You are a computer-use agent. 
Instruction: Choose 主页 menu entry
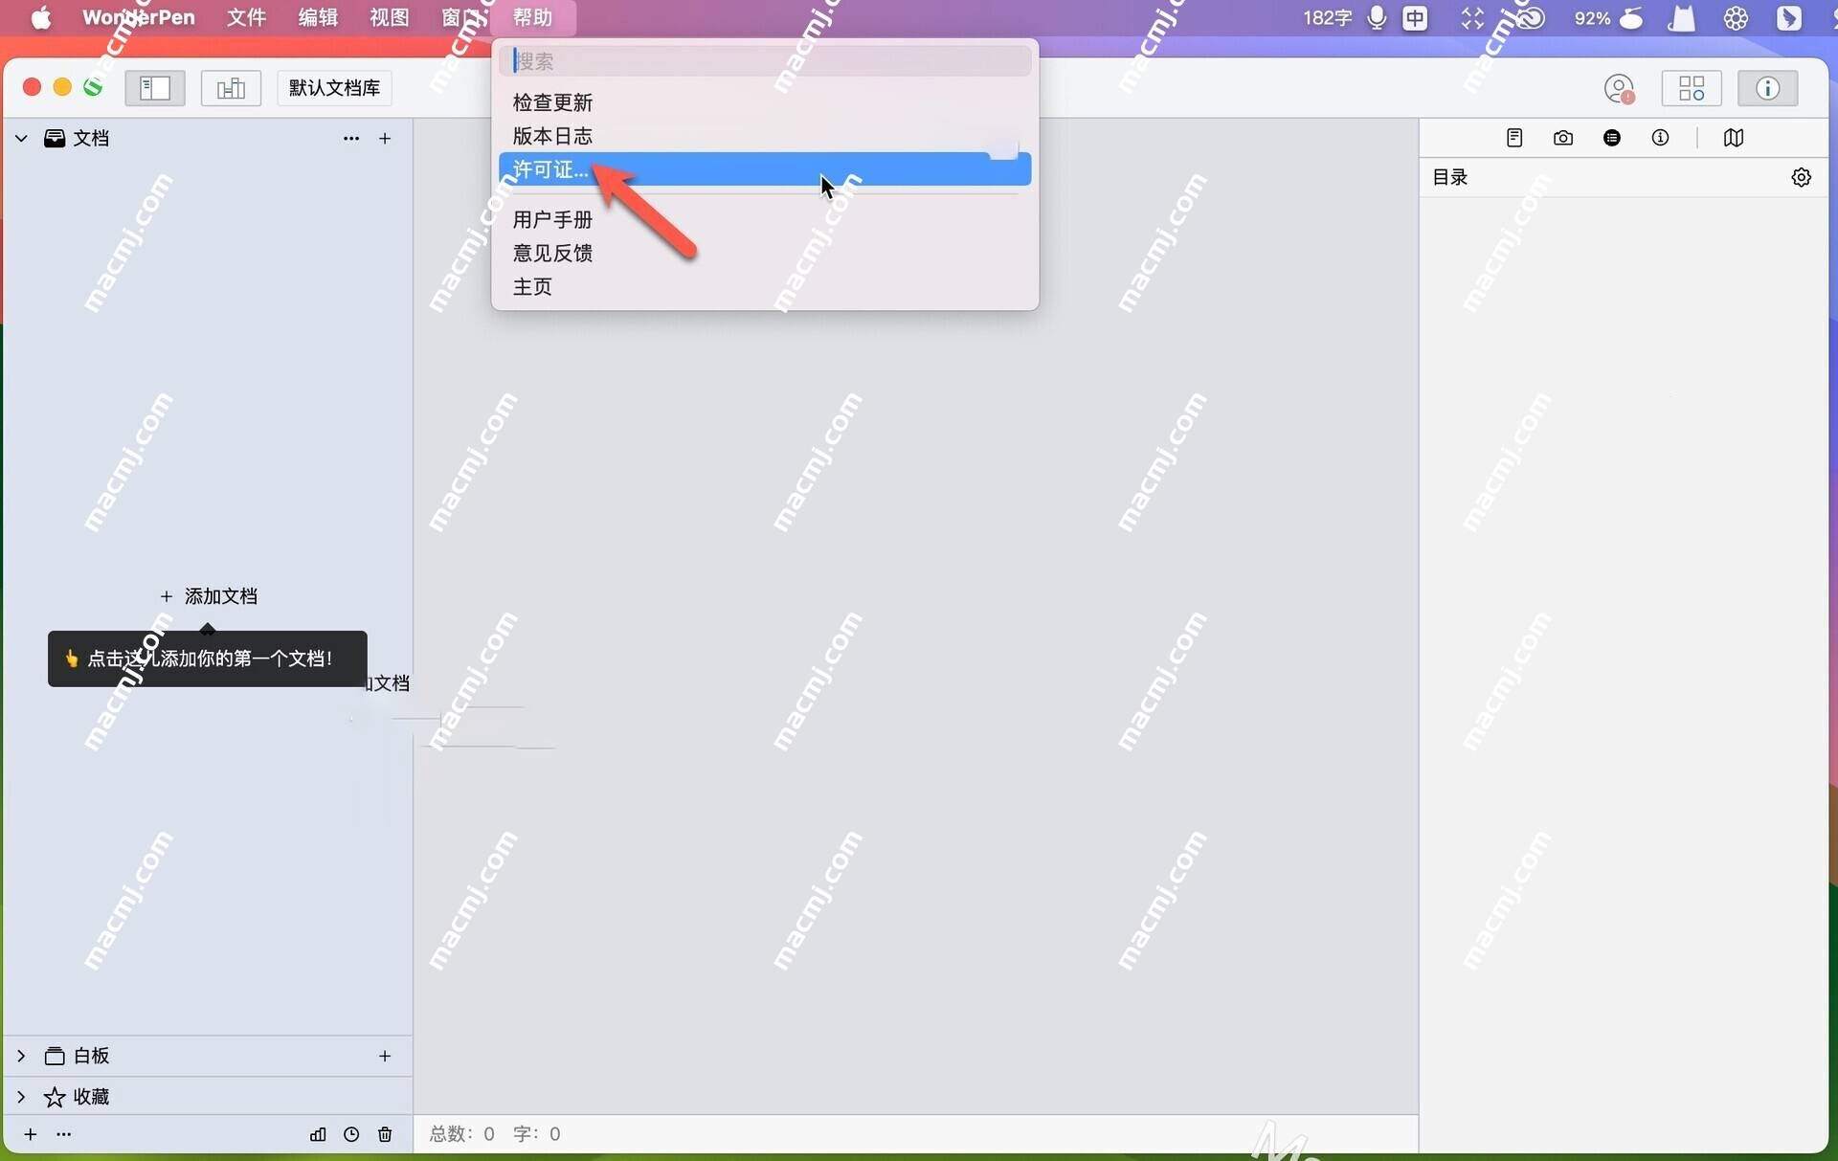765,287
